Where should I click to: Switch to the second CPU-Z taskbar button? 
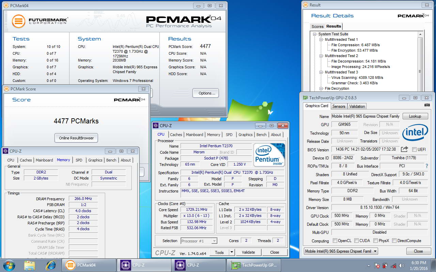199,265
